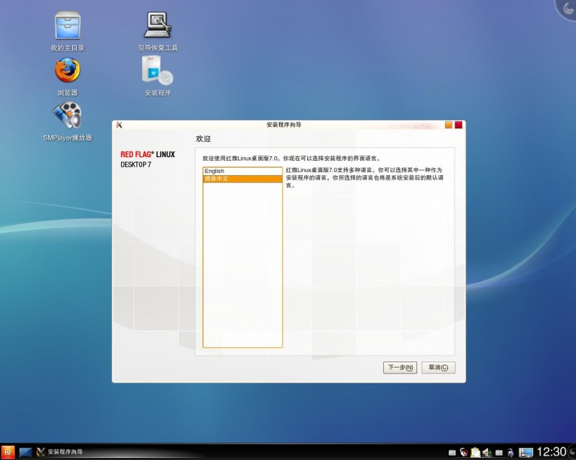Click the show desktop icon in taskbar

click(x=26, y=452)
